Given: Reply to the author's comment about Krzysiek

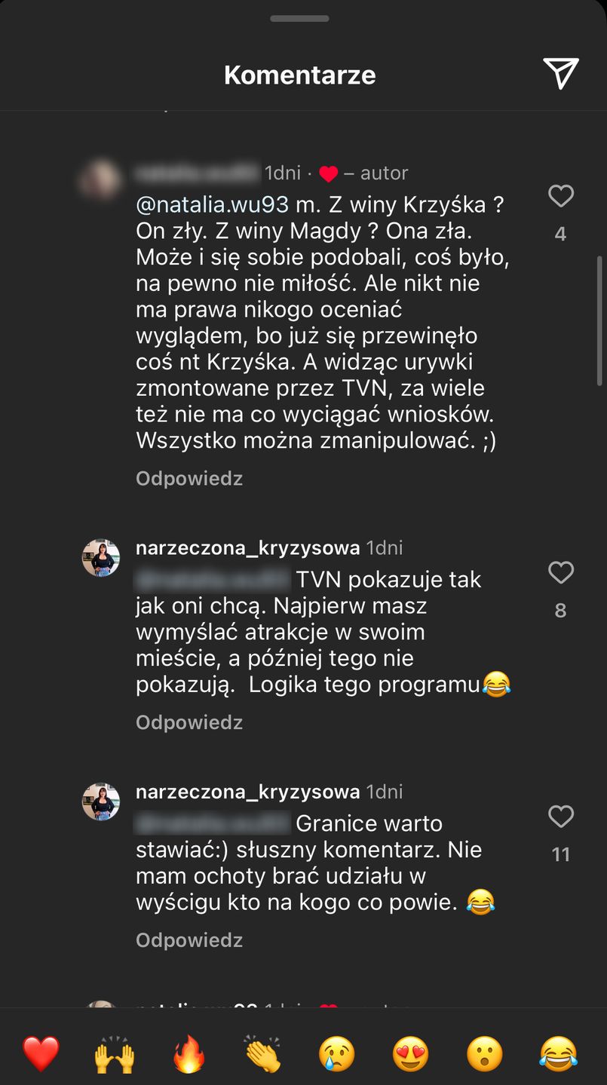Looking at the screenshot, I should (x=189, y=479).
